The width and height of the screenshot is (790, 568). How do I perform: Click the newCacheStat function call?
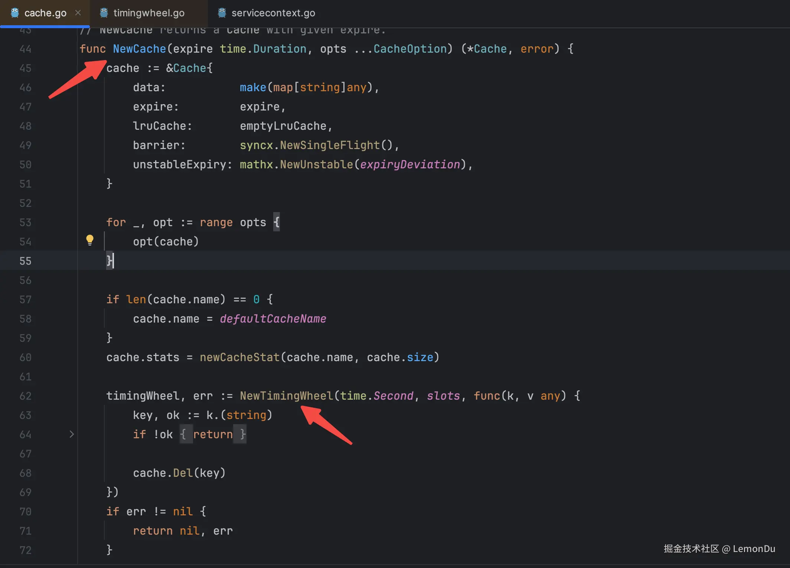click(239, 357)
